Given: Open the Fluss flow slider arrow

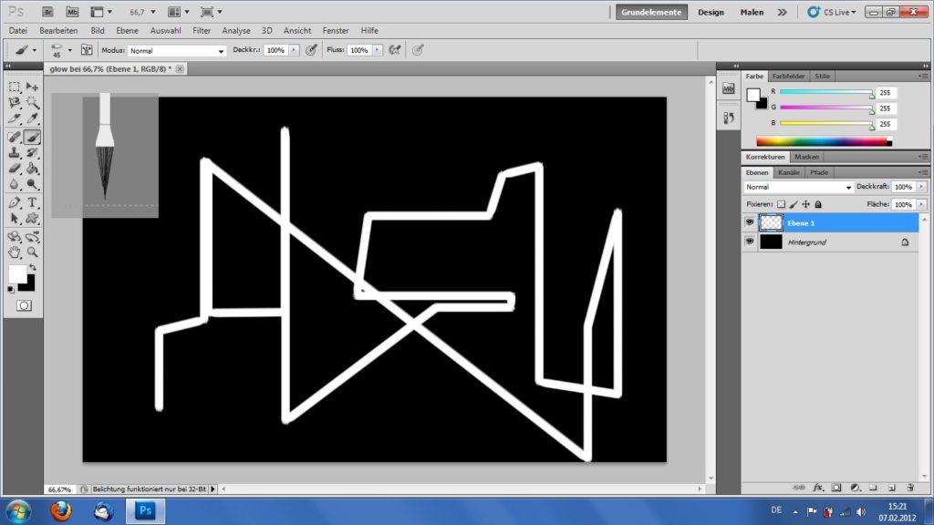Looking at the screenshot, I should (377, 50).
